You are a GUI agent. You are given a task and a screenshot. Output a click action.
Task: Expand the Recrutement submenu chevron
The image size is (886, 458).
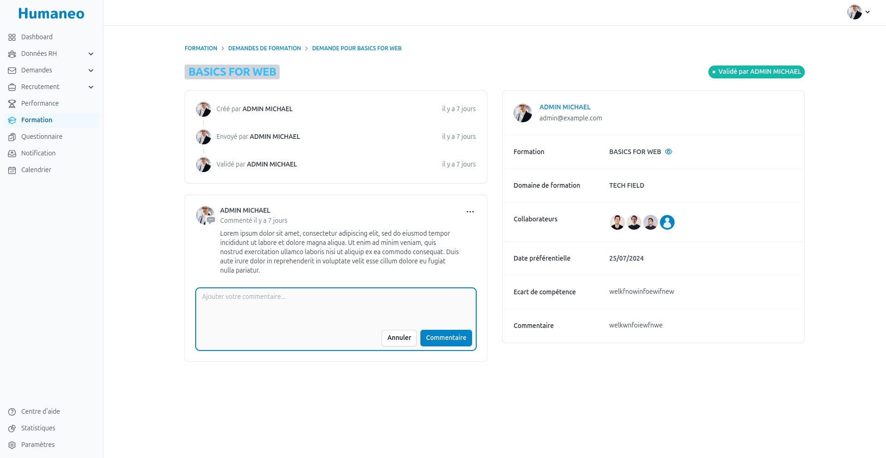[91, 87]
